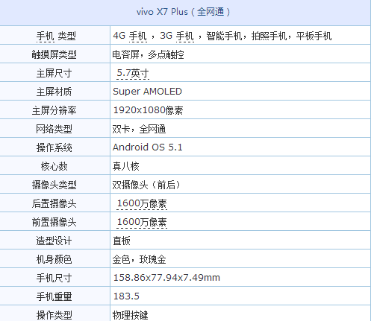Image resolution: width=371 pixels, height=321 pixels.
Task: Click the 前置摄像头 label
Action: pos(54,222)
